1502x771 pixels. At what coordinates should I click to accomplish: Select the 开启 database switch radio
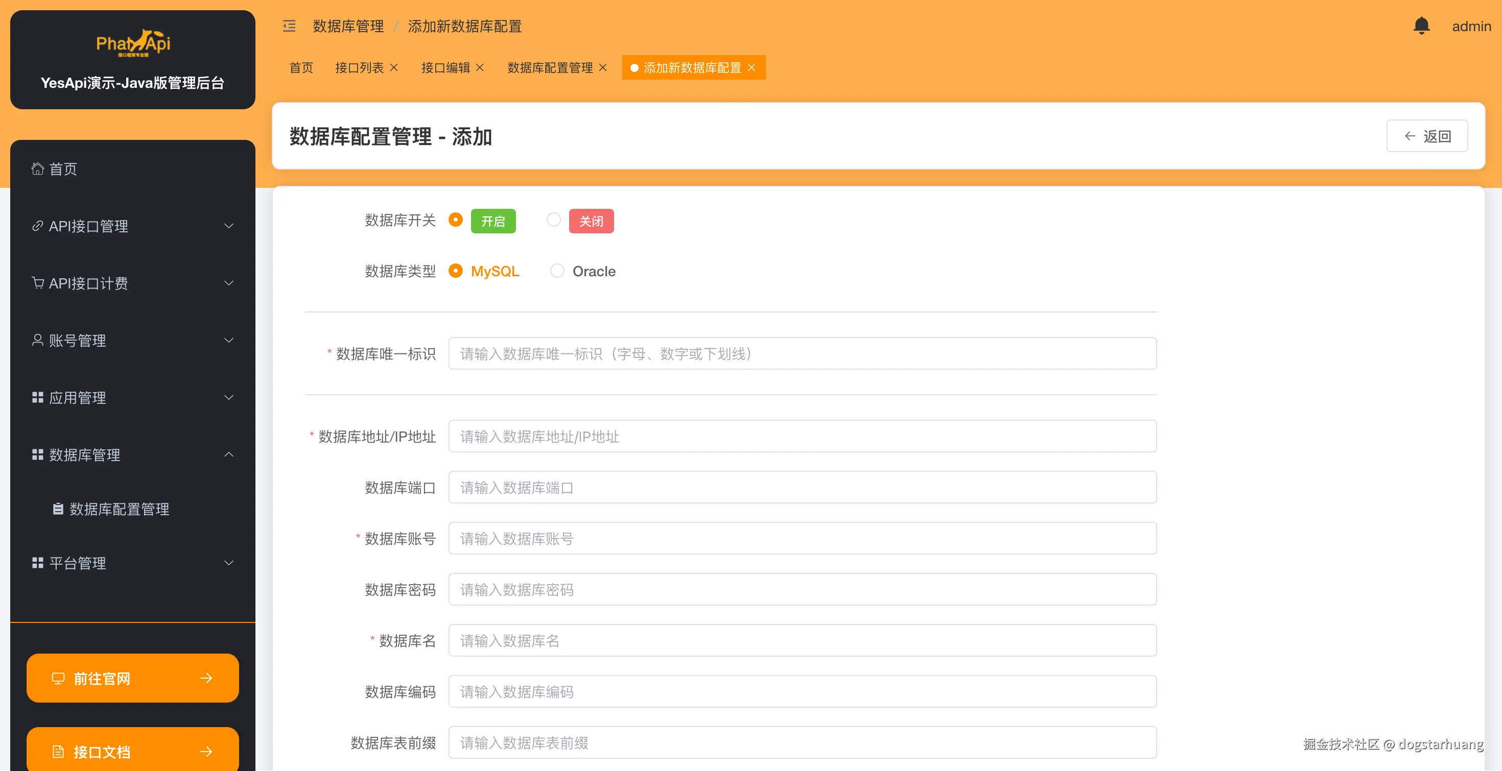click(x=455, y=220)
